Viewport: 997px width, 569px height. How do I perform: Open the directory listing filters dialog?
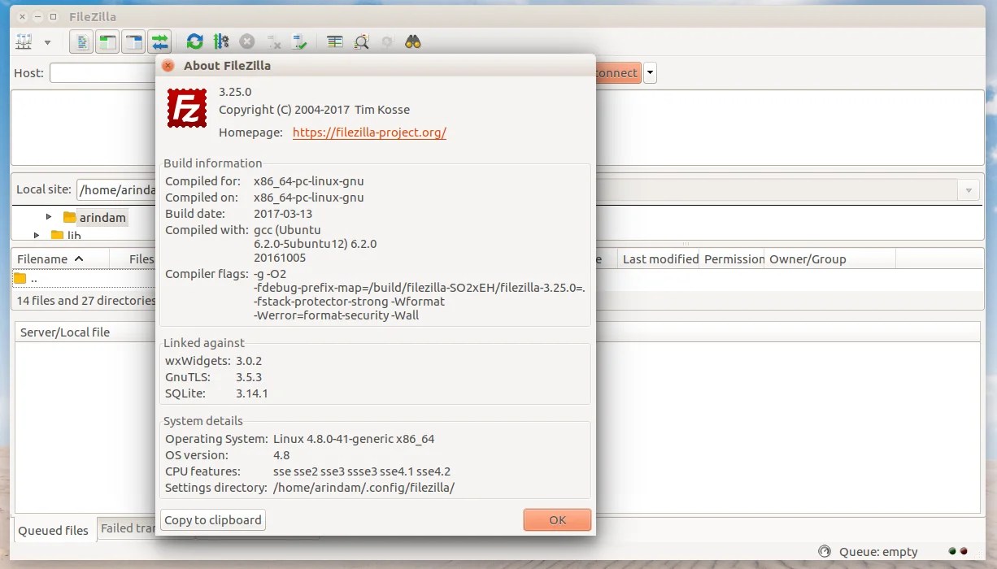click(x=334, y=41)
